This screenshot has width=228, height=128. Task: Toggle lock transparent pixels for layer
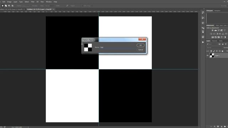211,51
